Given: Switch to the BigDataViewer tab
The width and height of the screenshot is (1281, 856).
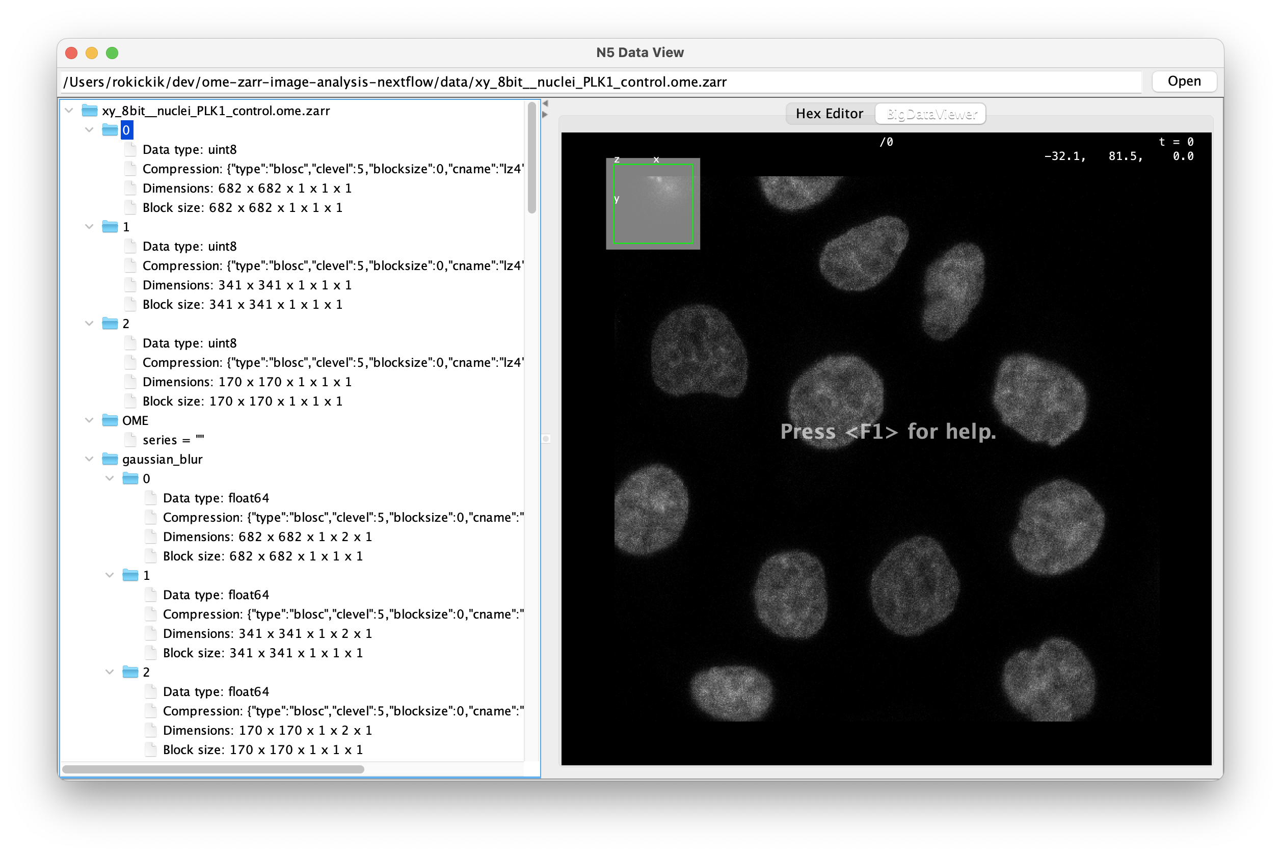Looking at the screenshot, I should [x=931, y=114].
